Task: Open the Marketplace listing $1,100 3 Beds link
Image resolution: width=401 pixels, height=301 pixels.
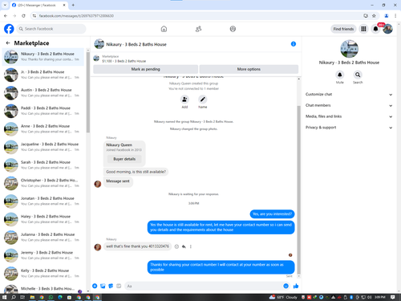Action: coord(124,61)
